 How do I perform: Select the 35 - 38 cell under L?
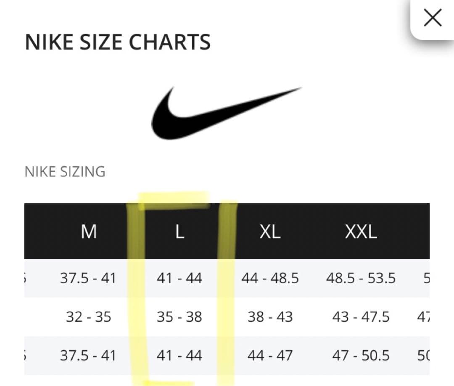180,317
